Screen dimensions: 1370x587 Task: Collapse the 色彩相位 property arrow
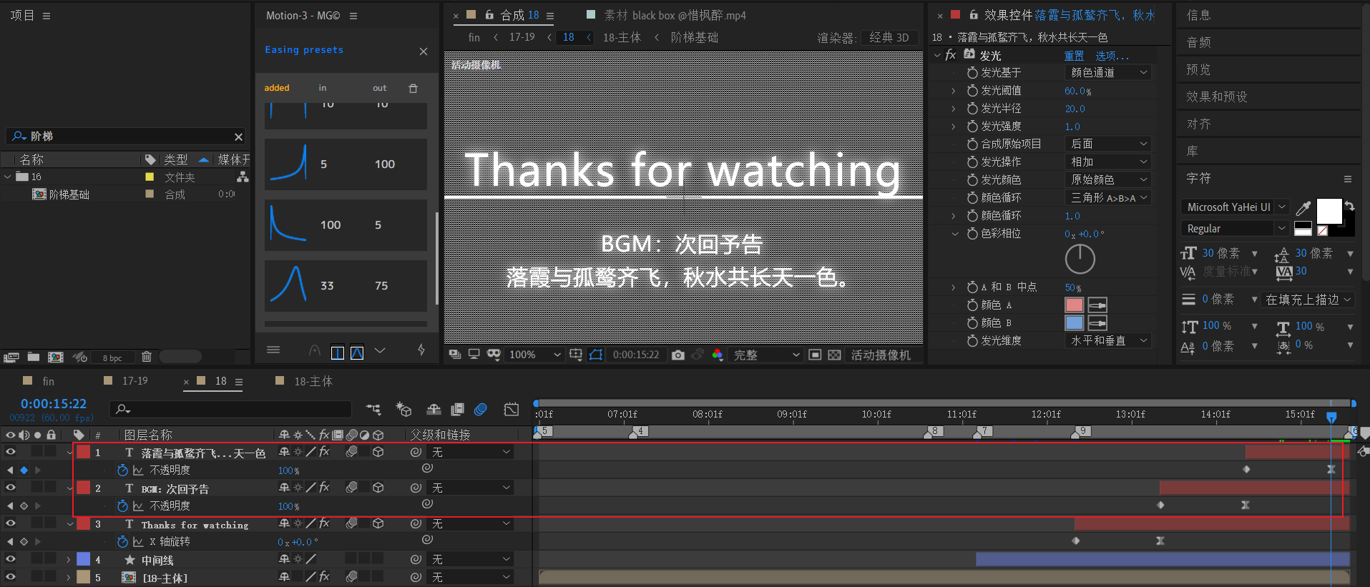(x=954, y=233)
